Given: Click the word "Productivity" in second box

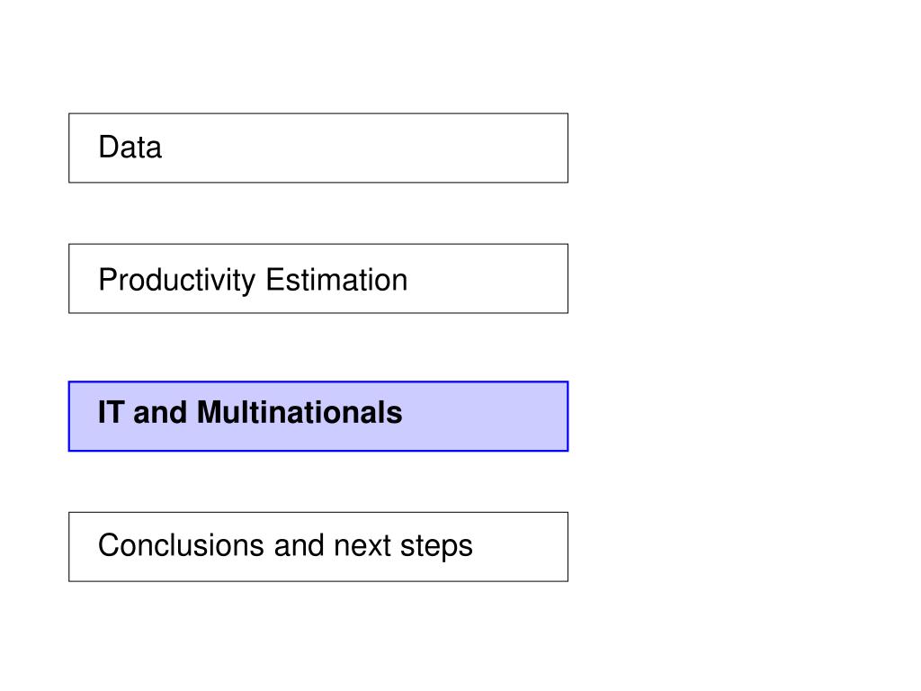Looking at the screenshot, I should coord(177,281).
